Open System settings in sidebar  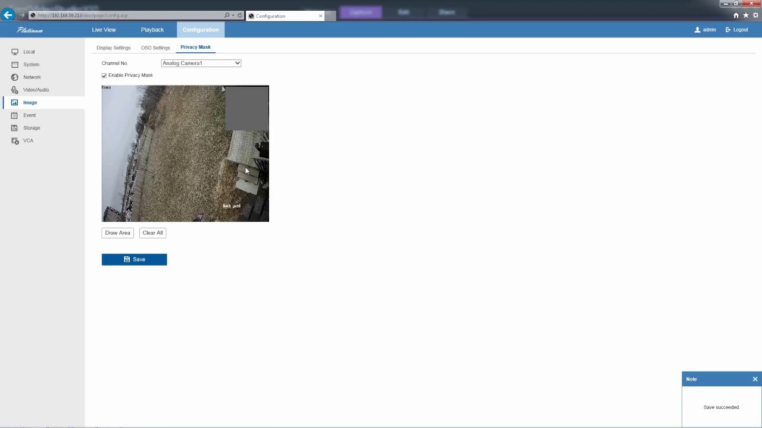tap(31, 64)
